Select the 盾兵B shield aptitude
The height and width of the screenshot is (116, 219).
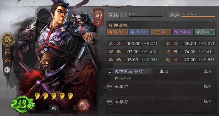pos(139,32)
